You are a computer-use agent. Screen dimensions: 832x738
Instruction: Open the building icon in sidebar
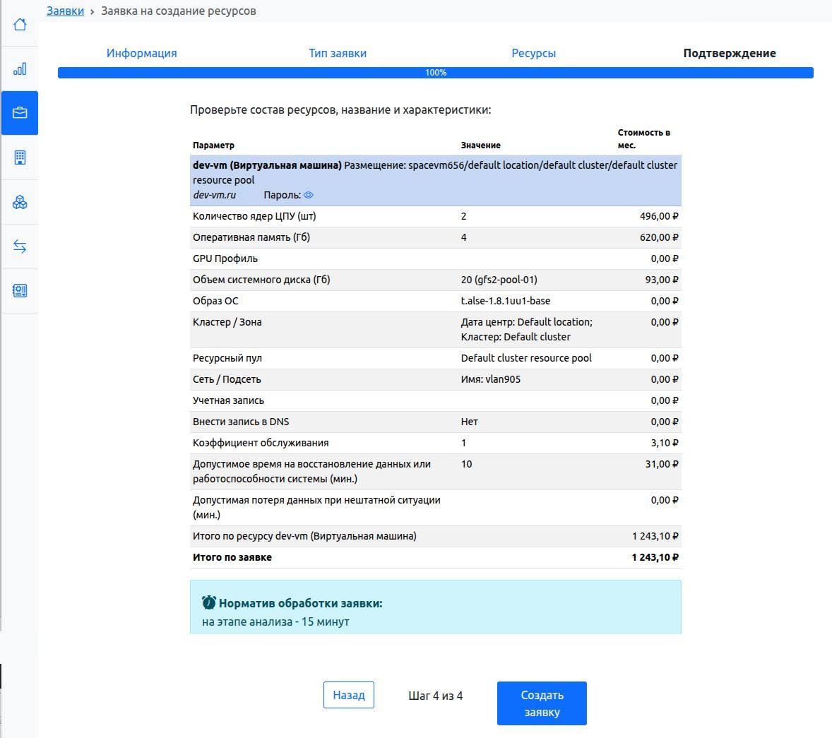point(20,157)
